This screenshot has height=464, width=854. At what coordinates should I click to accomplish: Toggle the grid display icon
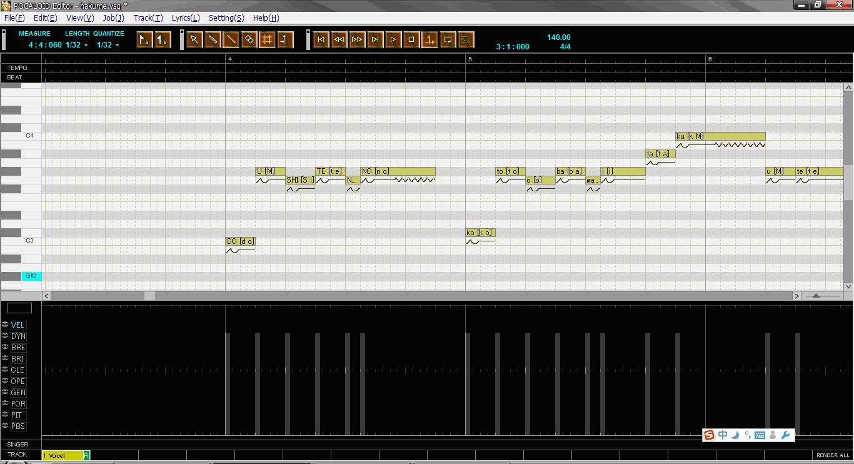pyautogui.click(x=267, y=40)
